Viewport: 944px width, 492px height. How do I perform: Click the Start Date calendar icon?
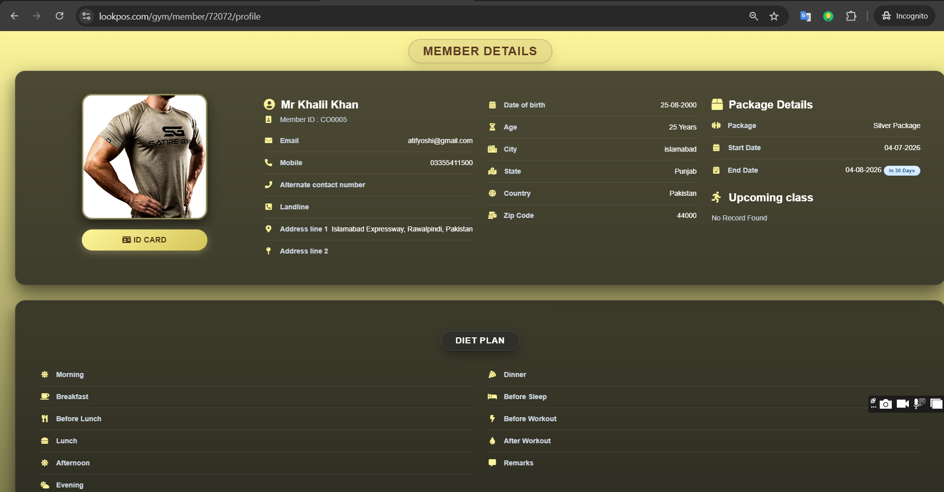[x=716, y=148]
